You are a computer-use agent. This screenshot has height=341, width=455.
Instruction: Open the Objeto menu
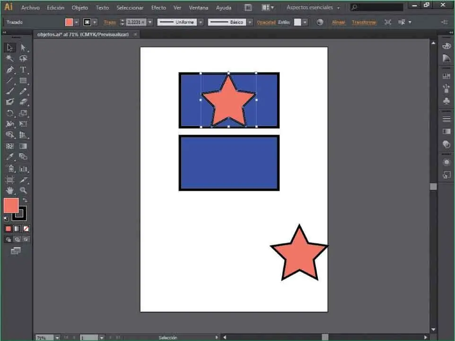point(80,8)
